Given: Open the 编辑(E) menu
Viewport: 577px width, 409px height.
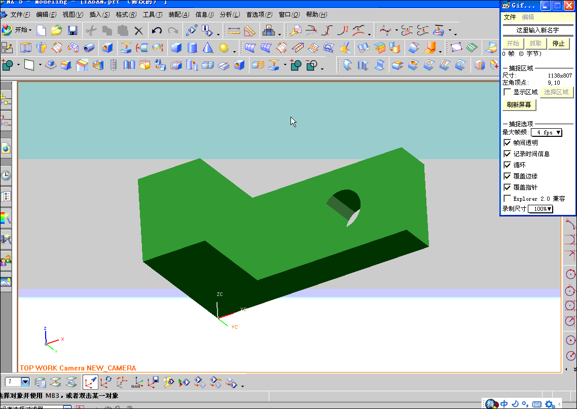Looking at the screenshot, I should point(46,15).
